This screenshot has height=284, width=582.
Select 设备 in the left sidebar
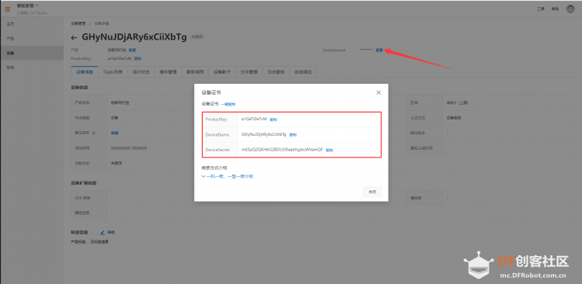click(32, 53)
